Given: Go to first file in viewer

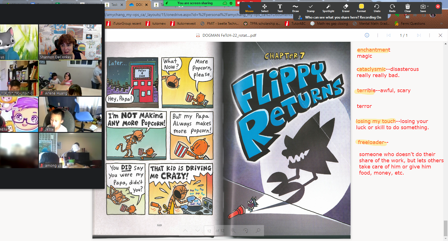Looking at the screenshot, I should (x=389, y=35).
